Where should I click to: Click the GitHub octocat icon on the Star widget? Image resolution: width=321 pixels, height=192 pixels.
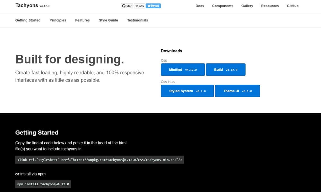124,6
